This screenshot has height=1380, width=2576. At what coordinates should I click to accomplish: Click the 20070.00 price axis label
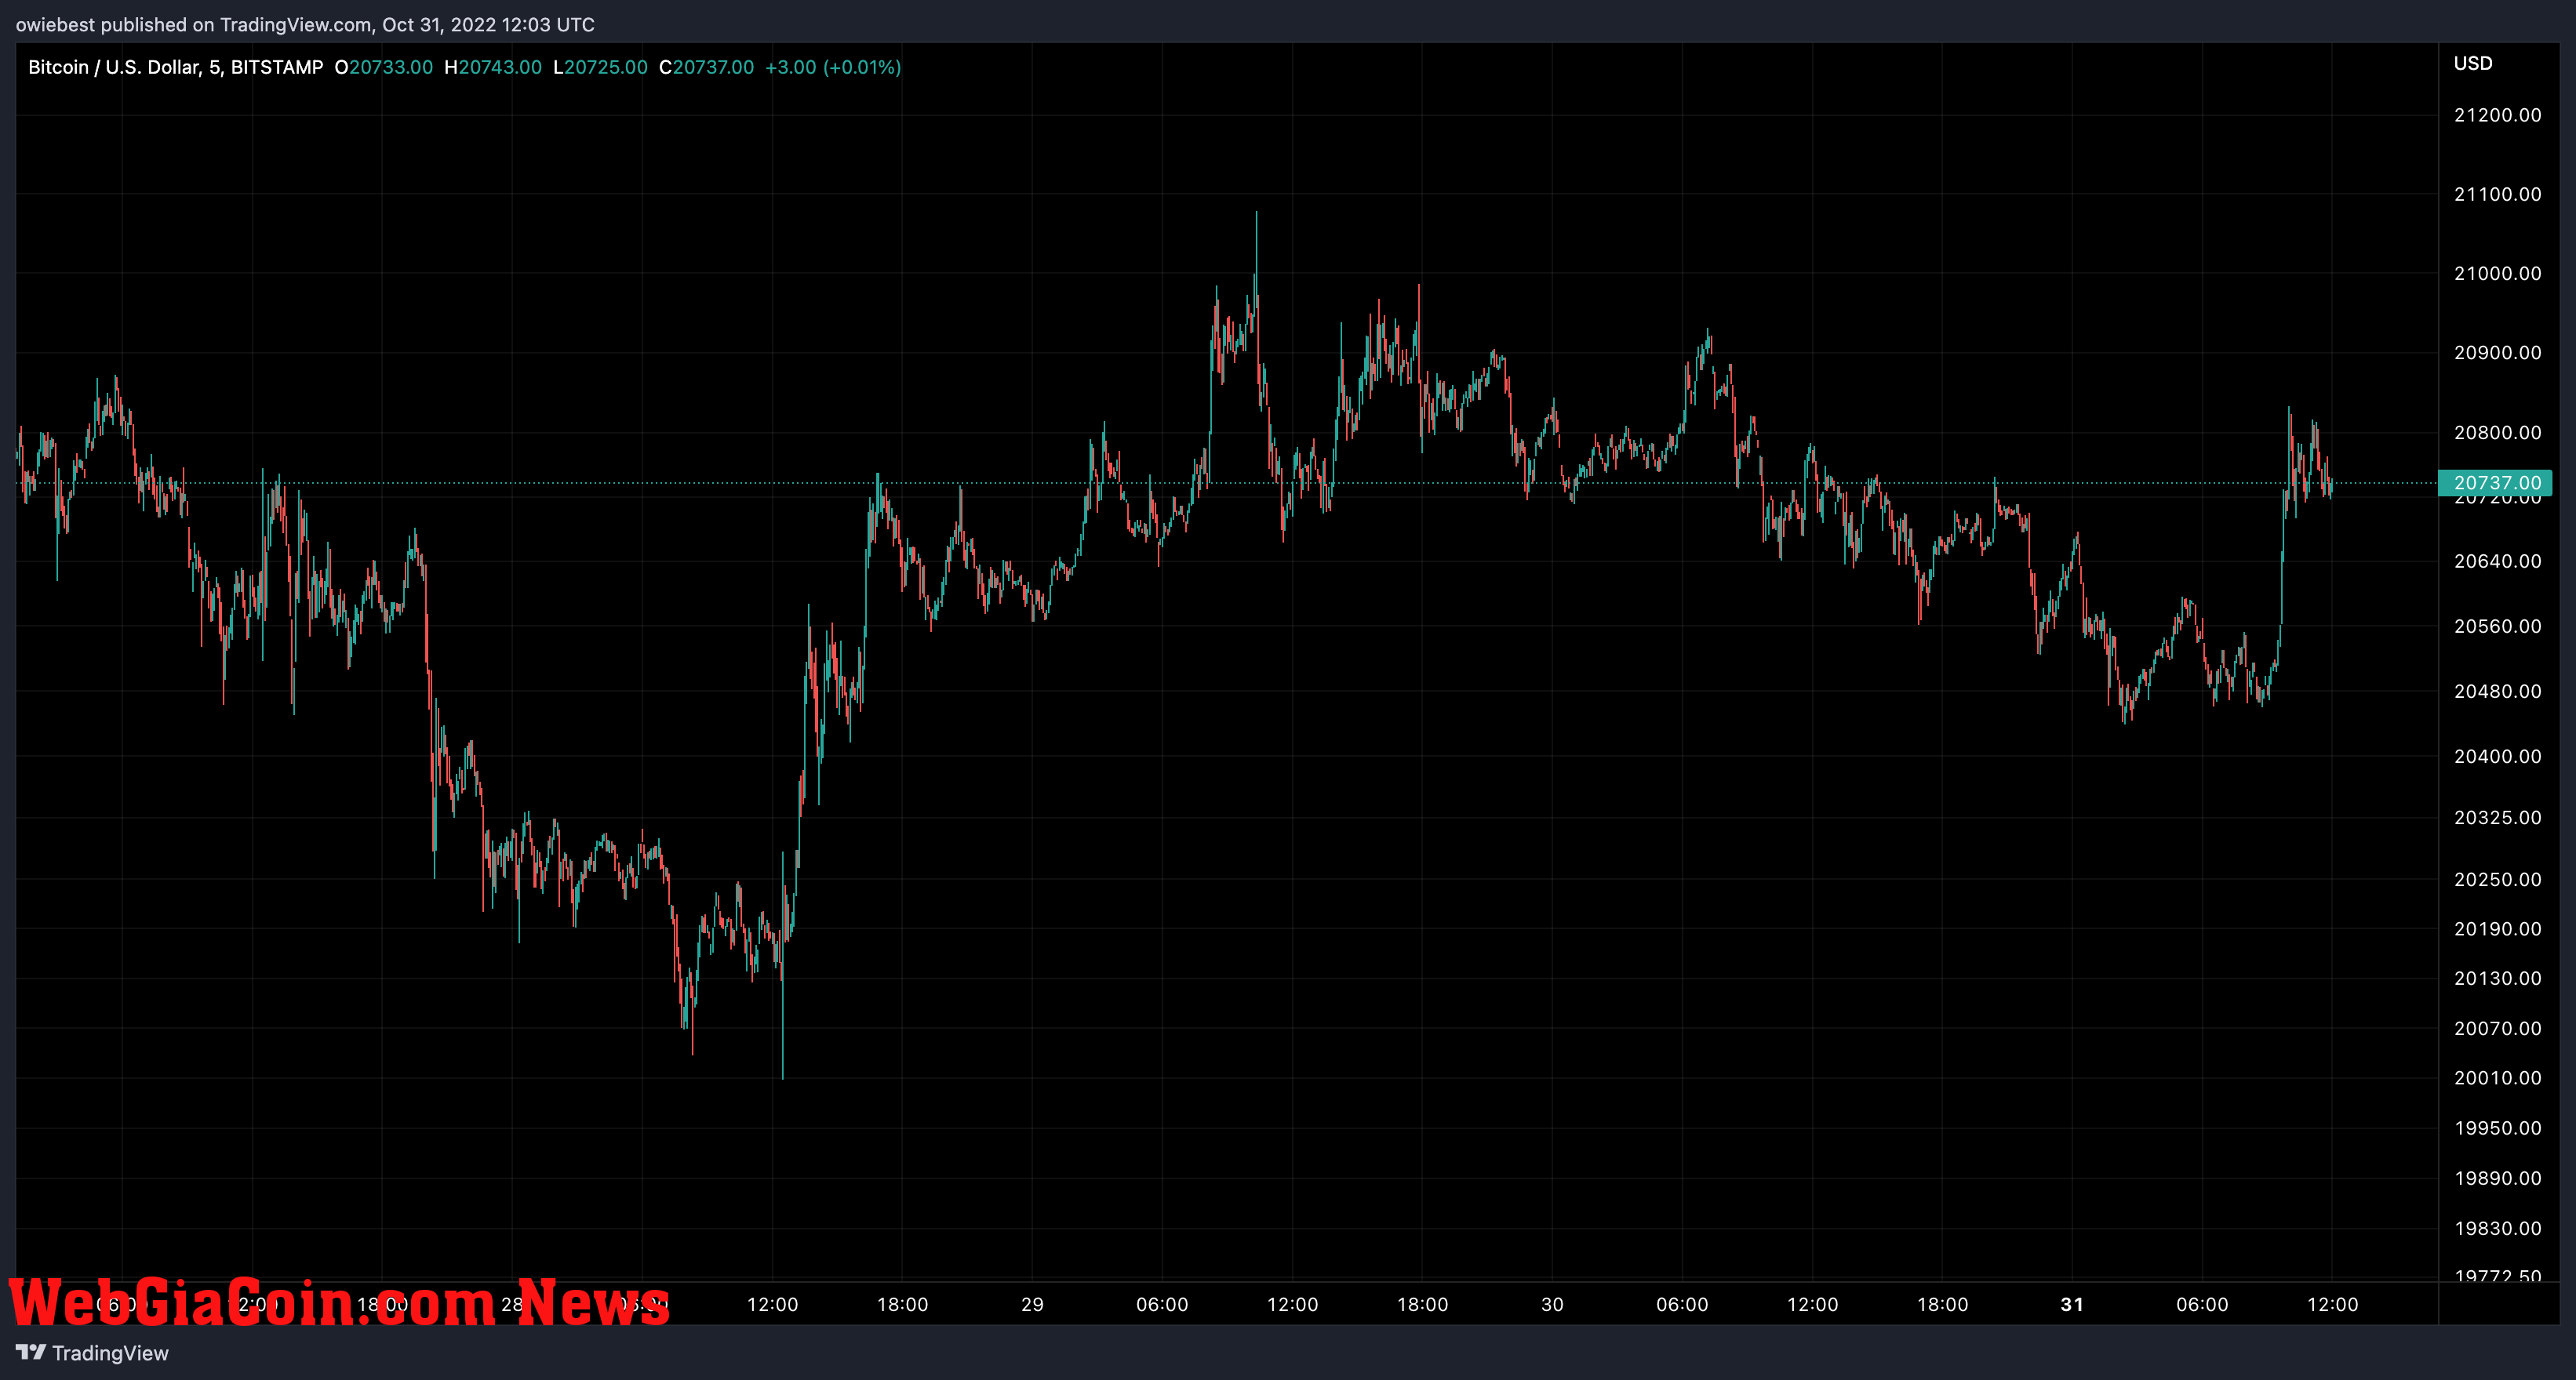[2497, 1027]
